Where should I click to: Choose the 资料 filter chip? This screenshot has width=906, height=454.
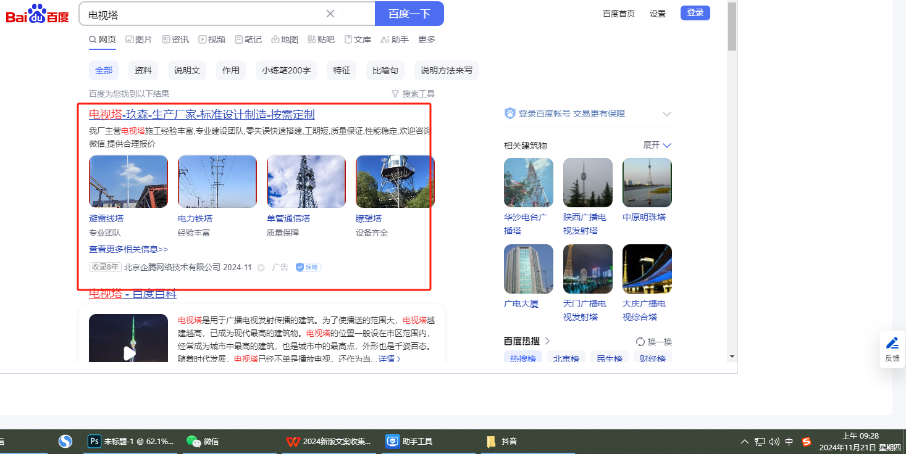pos(143,70)
